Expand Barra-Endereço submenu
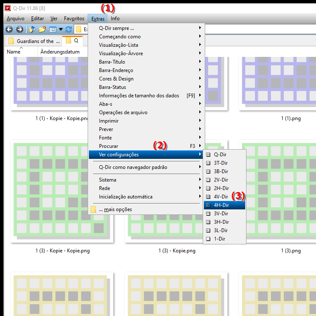The image size is (316, 316). [x=146, y=70]
